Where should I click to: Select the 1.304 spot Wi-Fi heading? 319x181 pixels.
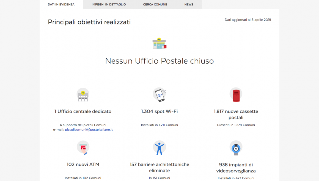pyautogui.click(x=159, y=111)
